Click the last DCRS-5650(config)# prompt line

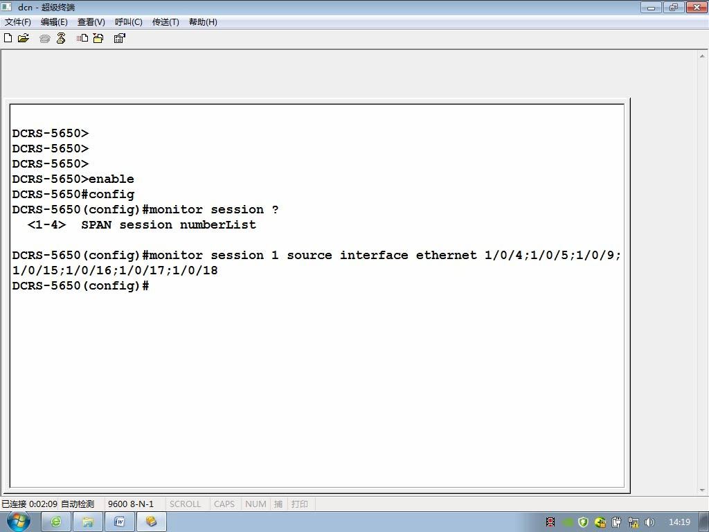[x=80, y=286]
